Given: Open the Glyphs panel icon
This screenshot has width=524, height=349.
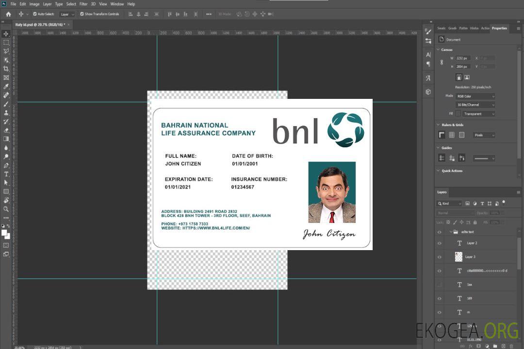Looking at the screenshot, I should point(428,78).
